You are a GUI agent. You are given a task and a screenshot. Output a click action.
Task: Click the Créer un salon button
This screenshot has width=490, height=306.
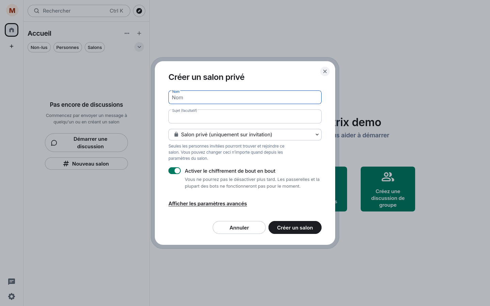click(x=295, y=227)
